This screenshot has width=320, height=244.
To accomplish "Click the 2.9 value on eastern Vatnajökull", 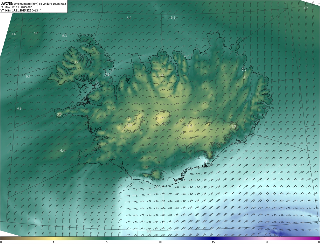I will point(233,126).
